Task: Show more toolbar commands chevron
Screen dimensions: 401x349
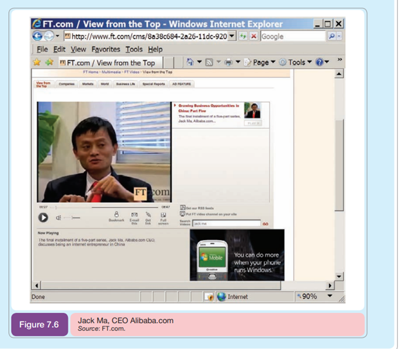Action: tap(339, 60)
